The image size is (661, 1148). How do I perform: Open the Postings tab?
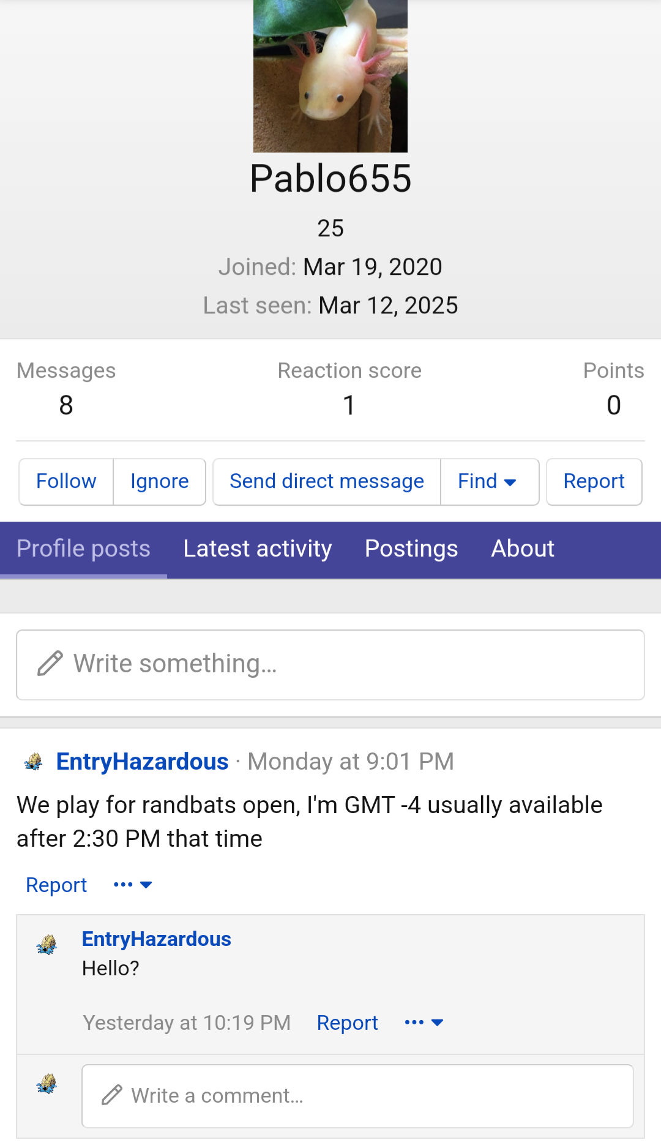[x=411, y=549]
